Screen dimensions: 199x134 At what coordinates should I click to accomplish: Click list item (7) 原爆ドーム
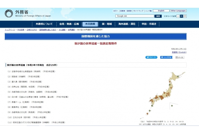coord(26,102)
